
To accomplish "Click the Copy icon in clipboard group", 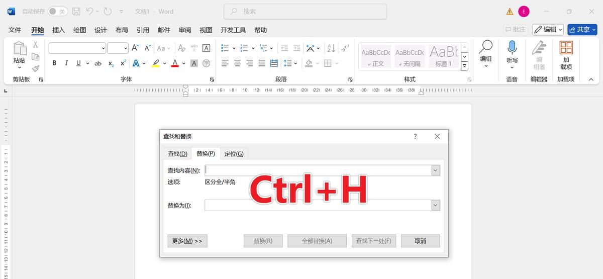I will point(36,56).
